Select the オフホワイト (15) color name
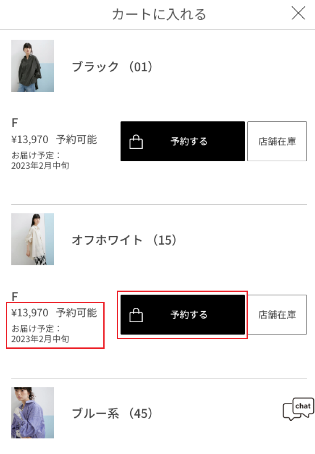This screenshot has width=315, height=454. click(124, 240)
